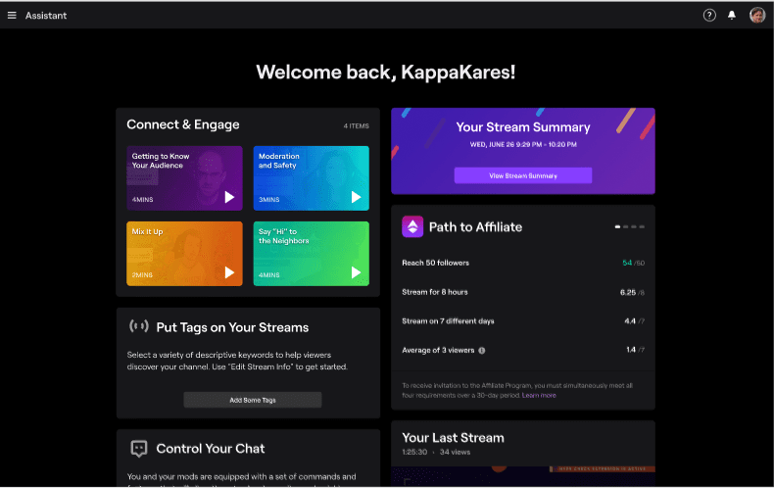
Task: Click info icon beside Average of 3 viewers
Action: pos(482,350)
